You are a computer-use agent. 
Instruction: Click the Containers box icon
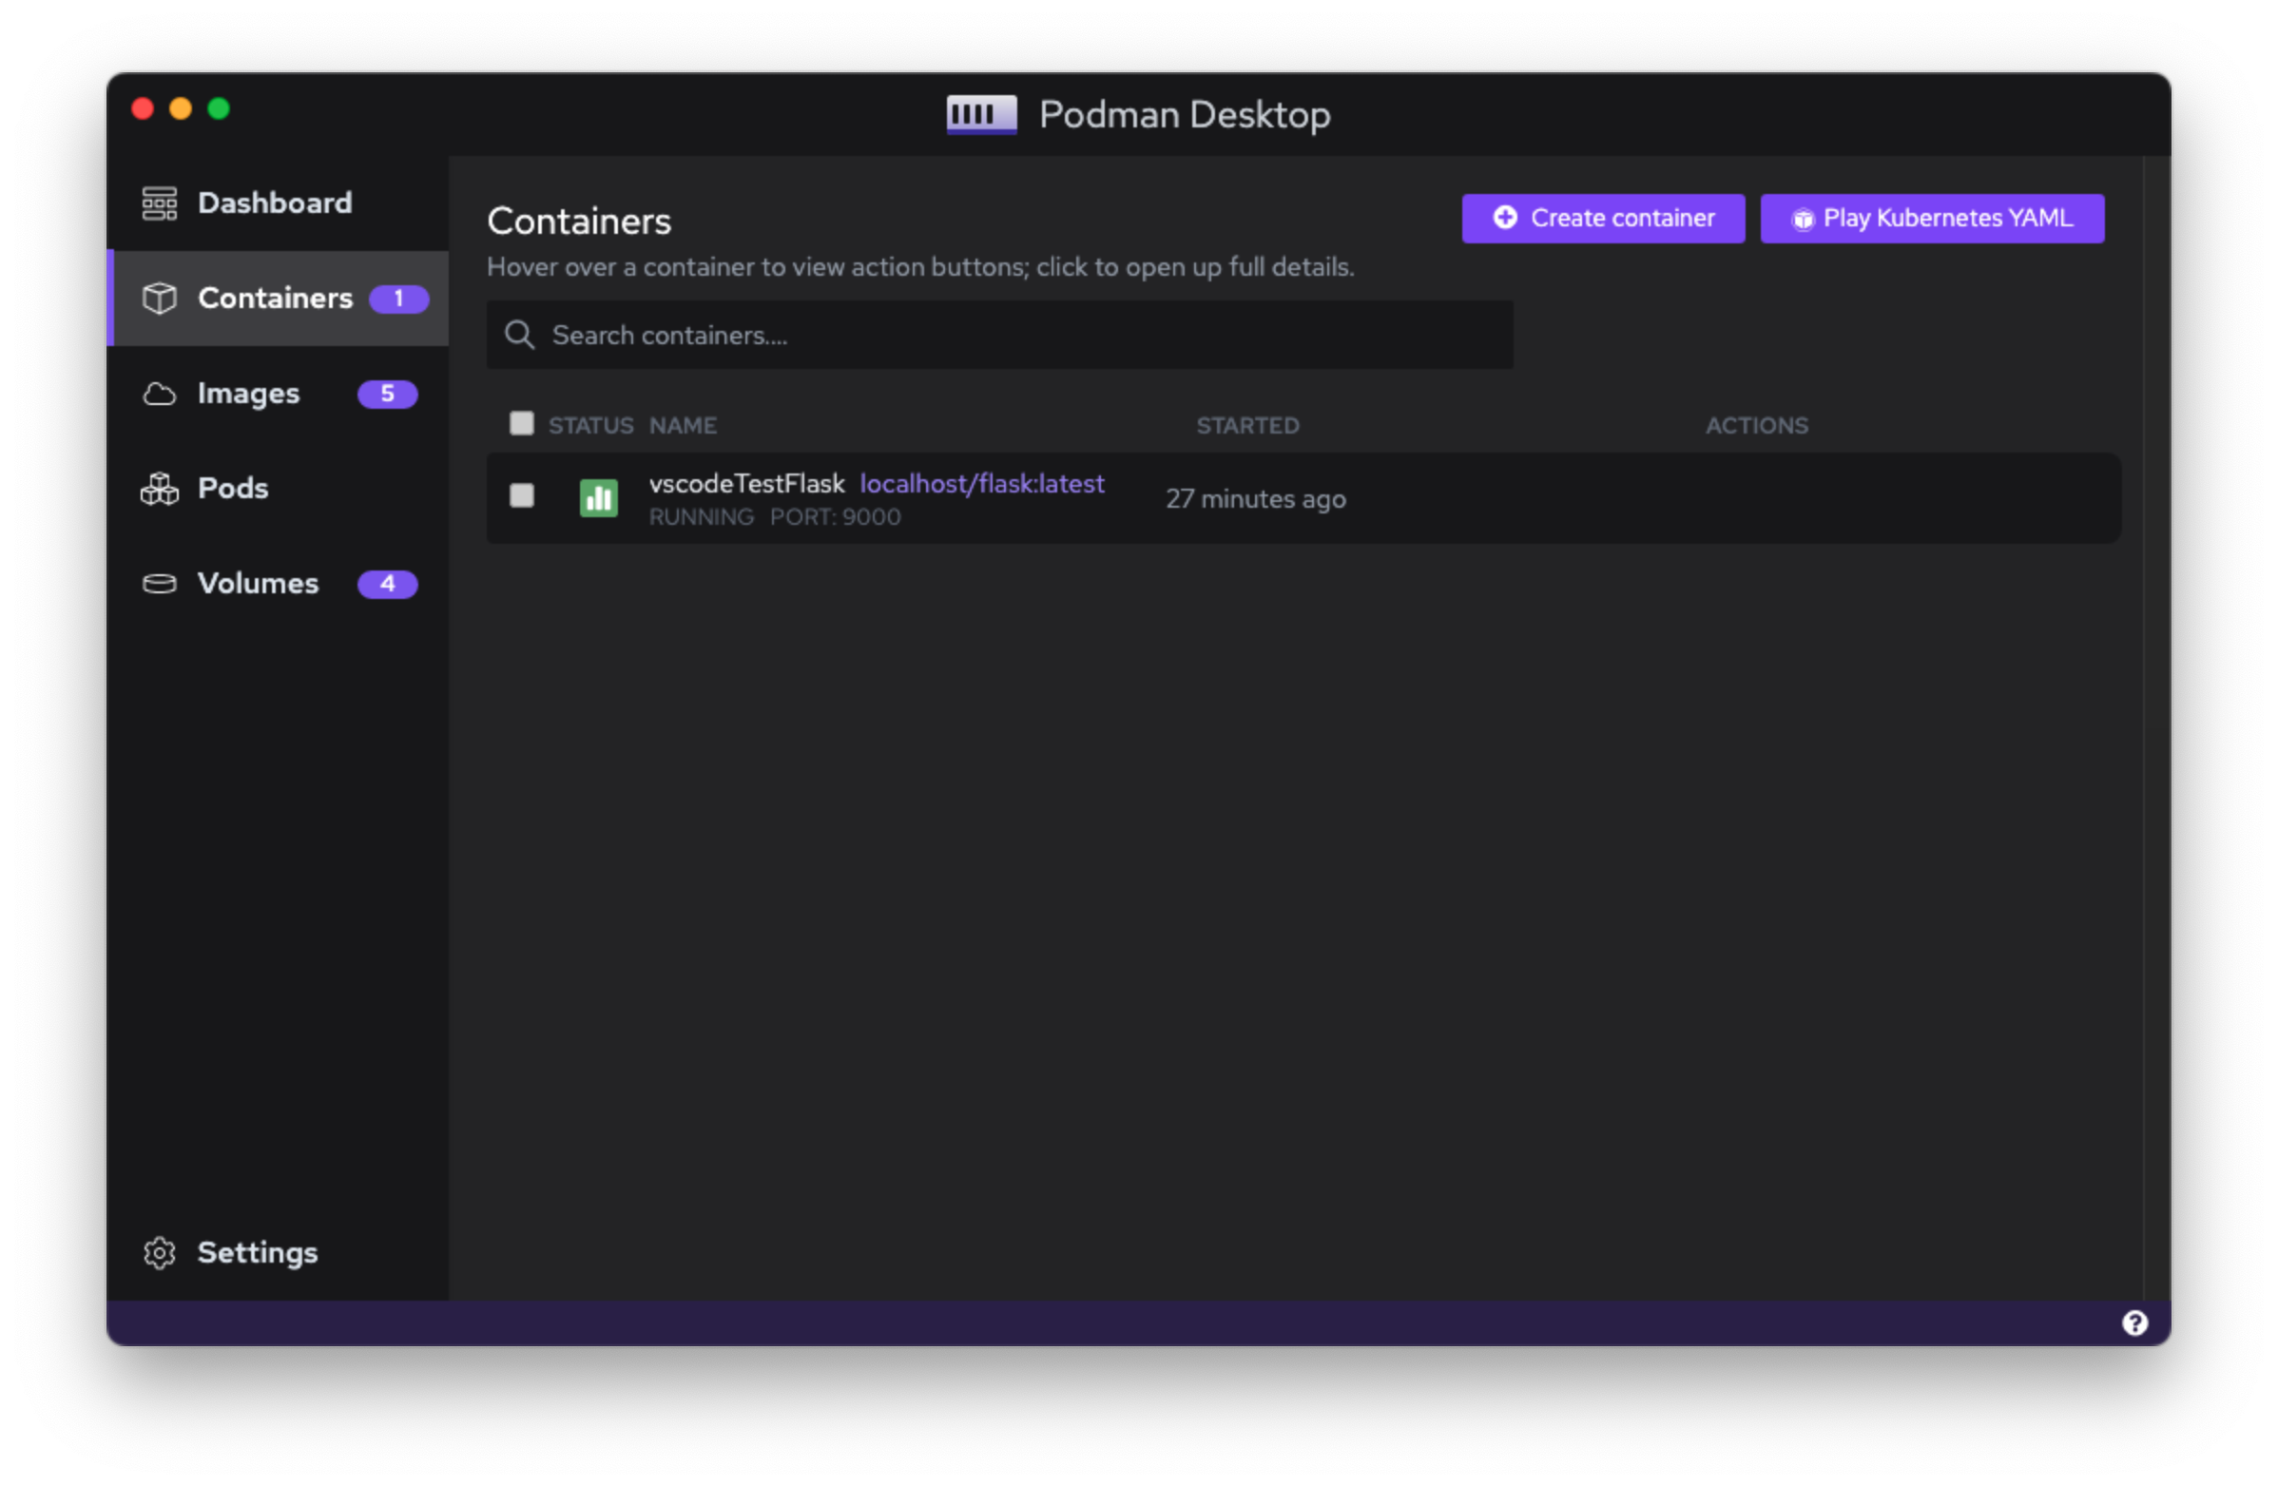159,299
